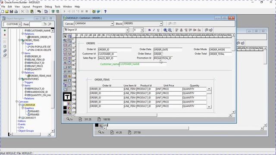Image resolution: width=276 pixels, height=155 pixels.
Task: Open the Edit menu
Action: [10, 7]
